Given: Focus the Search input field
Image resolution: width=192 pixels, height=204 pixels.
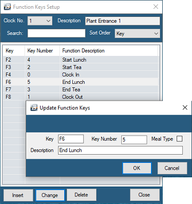Looking at the screenshot, I should (56, 33).
